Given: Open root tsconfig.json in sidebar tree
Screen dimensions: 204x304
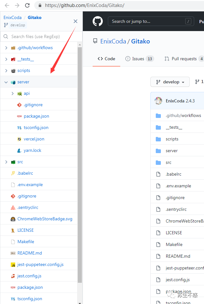Looking at the screenshot, I should 30,299.
